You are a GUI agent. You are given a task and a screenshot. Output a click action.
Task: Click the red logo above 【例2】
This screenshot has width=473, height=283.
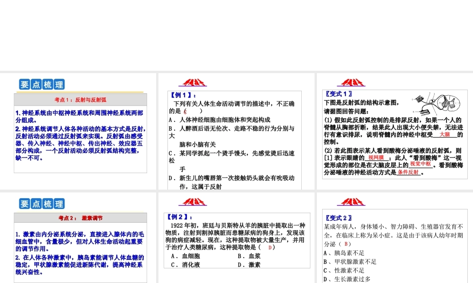pyautogui.click(x=193, y=201)
